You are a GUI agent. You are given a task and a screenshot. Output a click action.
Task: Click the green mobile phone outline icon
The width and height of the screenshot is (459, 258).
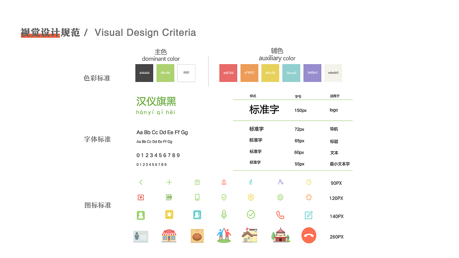pyautogui.click(x=197, y=197)
